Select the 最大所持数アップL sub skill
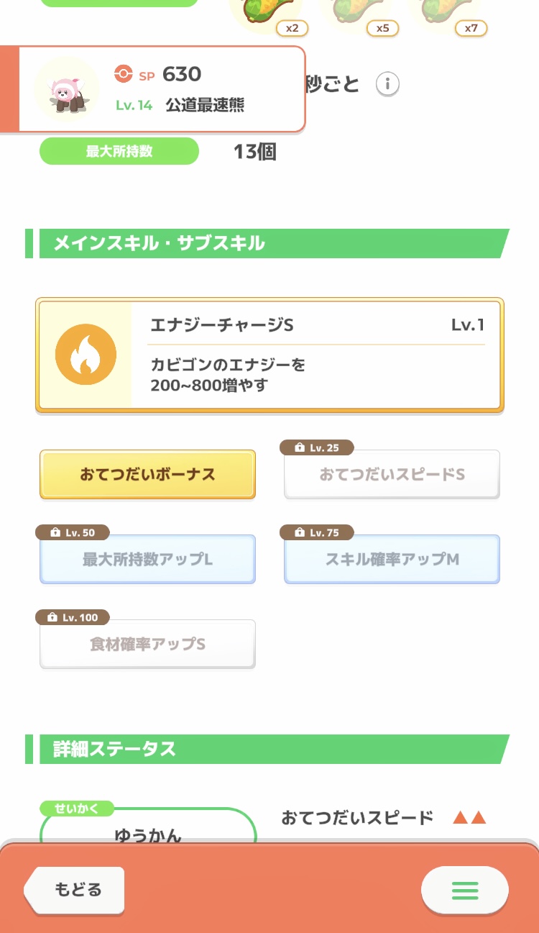 tap(147, 559)
